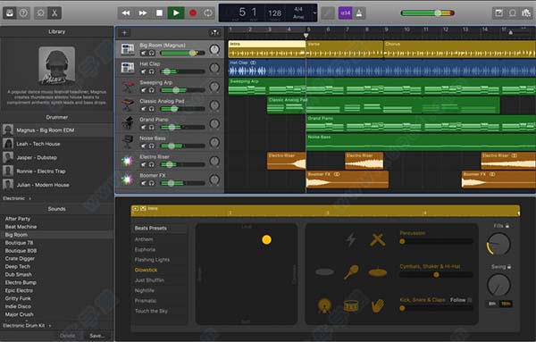The width and height of the screenshot is (536, 342).
Task: Tick the Follow checkbox for Kick, Snare
Action: pos(470,300)
